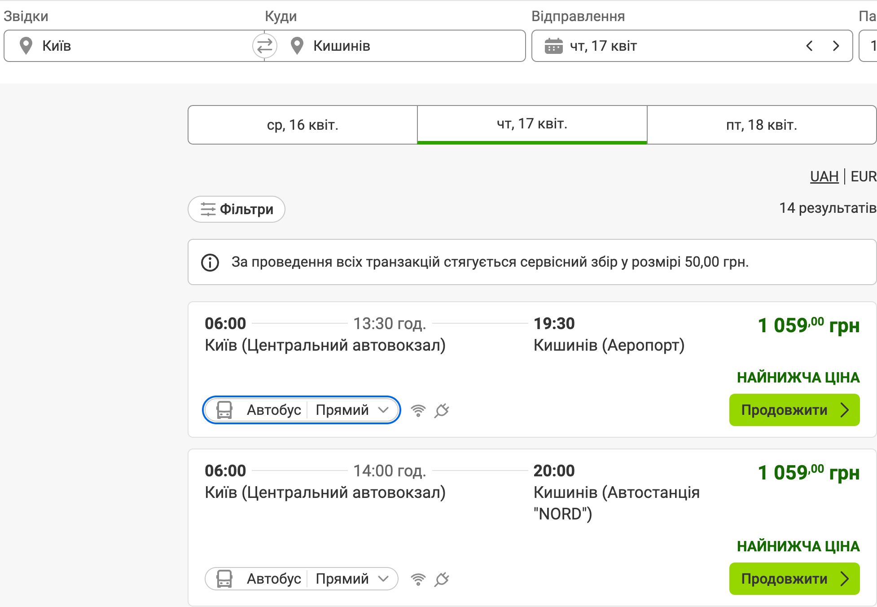877x607 pixels.
Task: Expand Автобус Прямий details for NORD trip
Action: coord(302,579)
